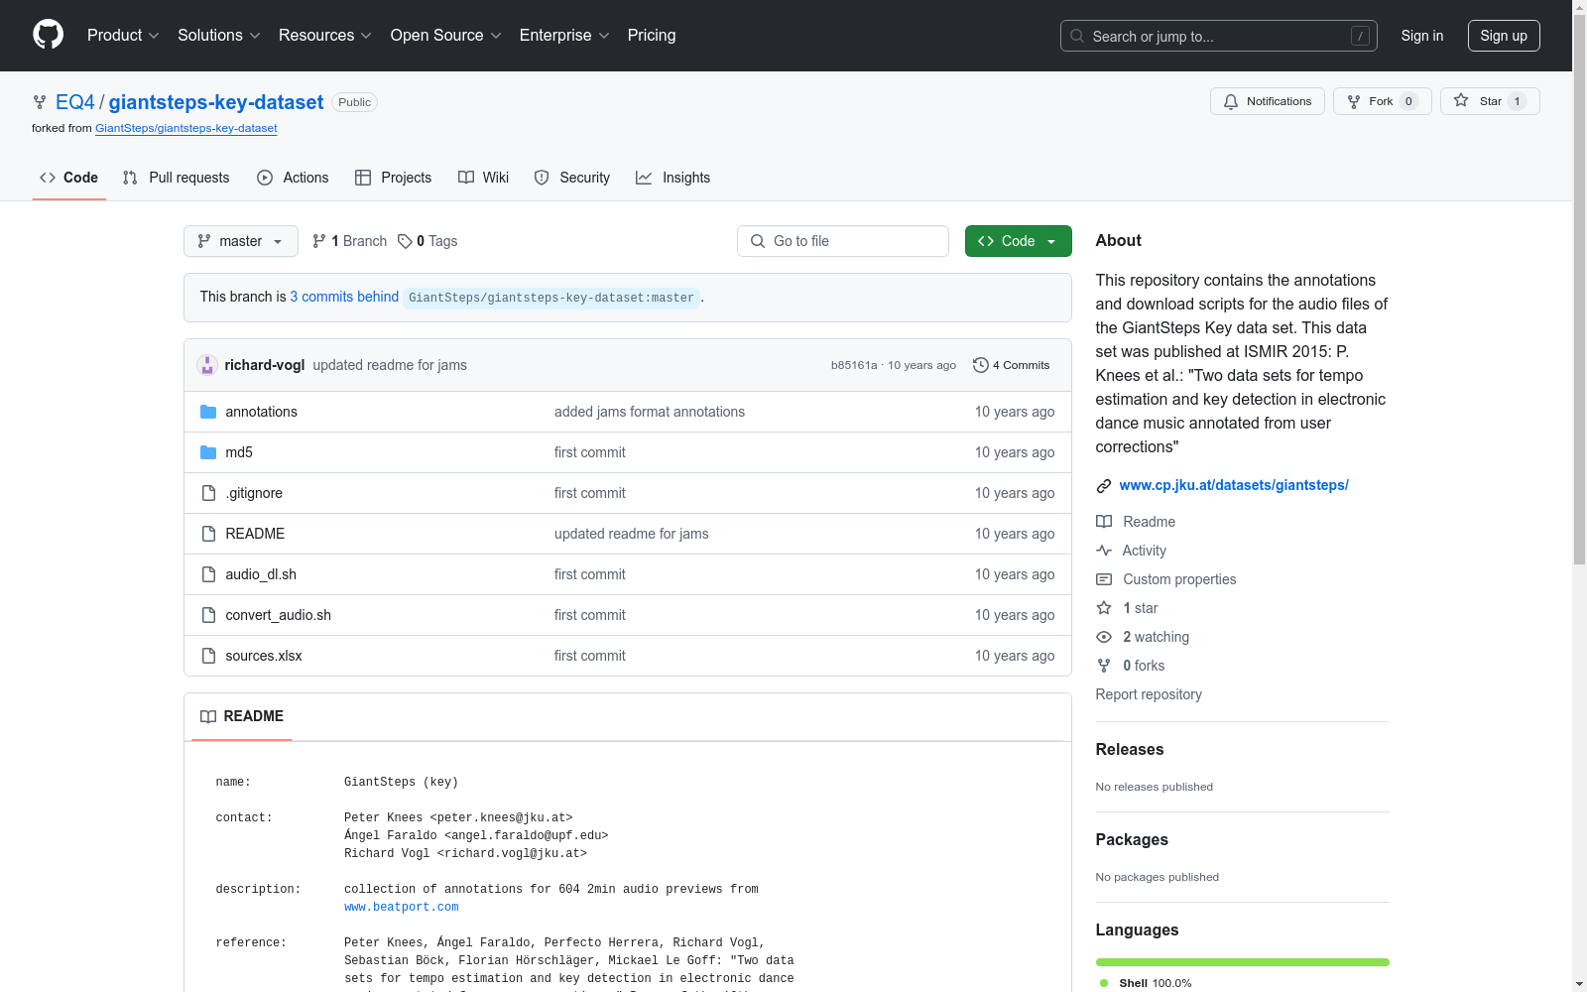Click the Search or jump to field
1587x992 pixels.
pyautogui.click(x=1219, y=36)
